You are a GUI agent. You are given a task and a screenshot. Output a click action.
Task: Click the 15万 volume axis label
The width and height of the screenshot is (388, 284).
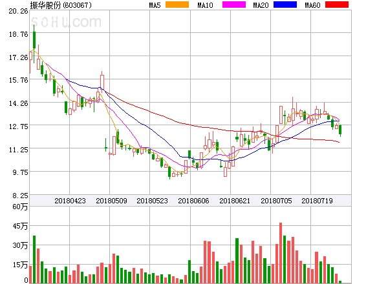(20, 265)
